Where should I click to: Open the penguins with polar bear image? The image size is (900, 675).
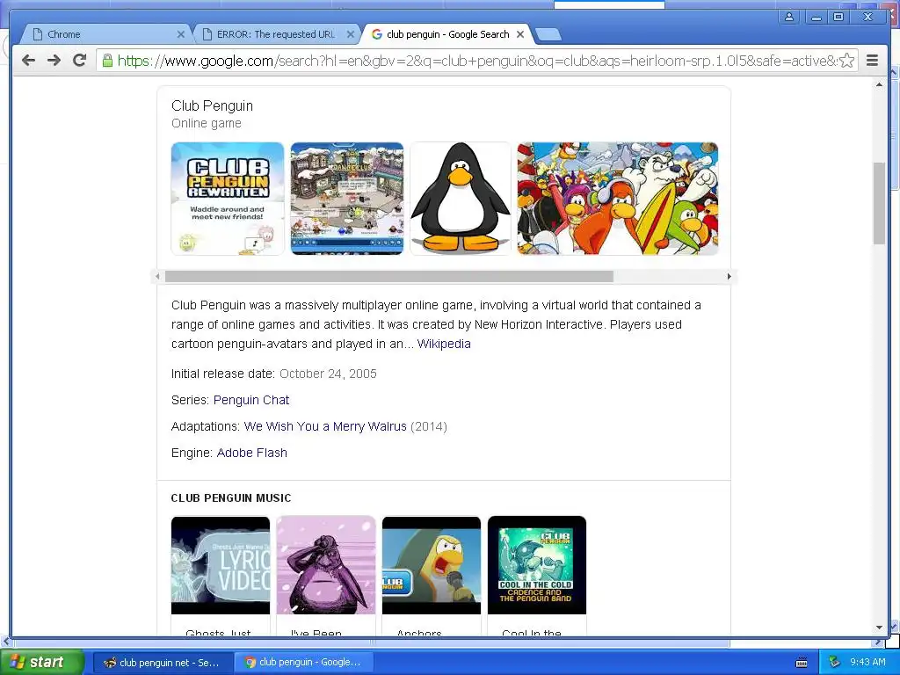618,198
